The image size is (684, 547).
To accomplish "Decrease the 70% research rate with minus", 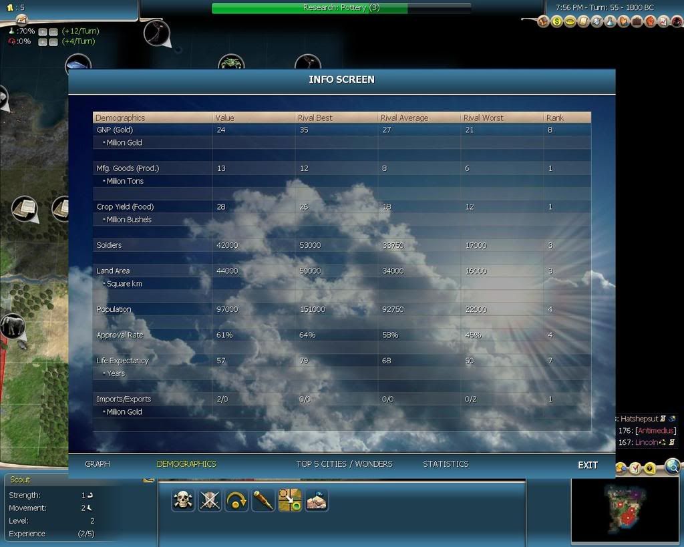I will click(53, 32).
